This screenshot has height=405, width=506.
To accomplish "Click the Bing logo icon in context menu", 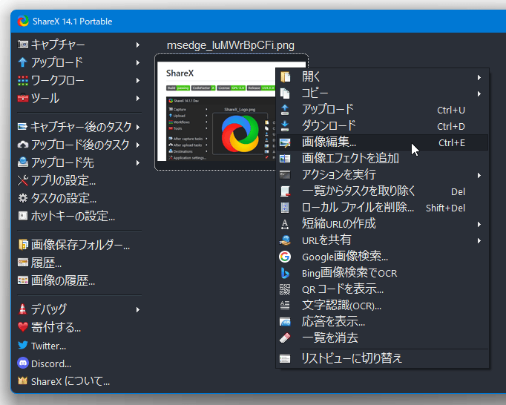I will pyautogui.click(x=285, y=273).
